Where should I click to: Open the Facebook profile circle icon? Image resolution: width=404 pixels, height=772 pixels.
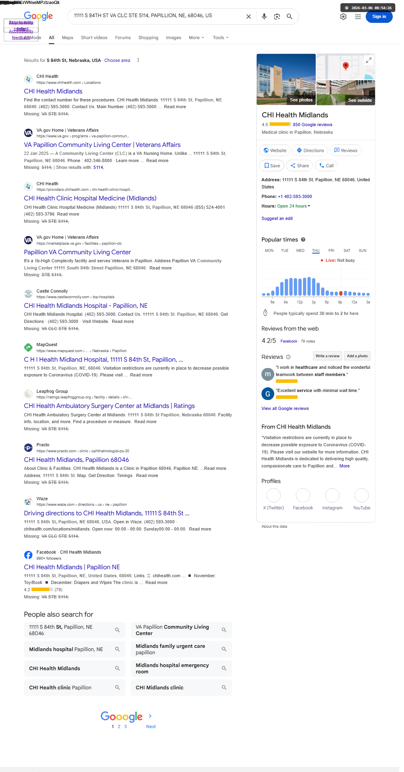click(x=303, y=495)
